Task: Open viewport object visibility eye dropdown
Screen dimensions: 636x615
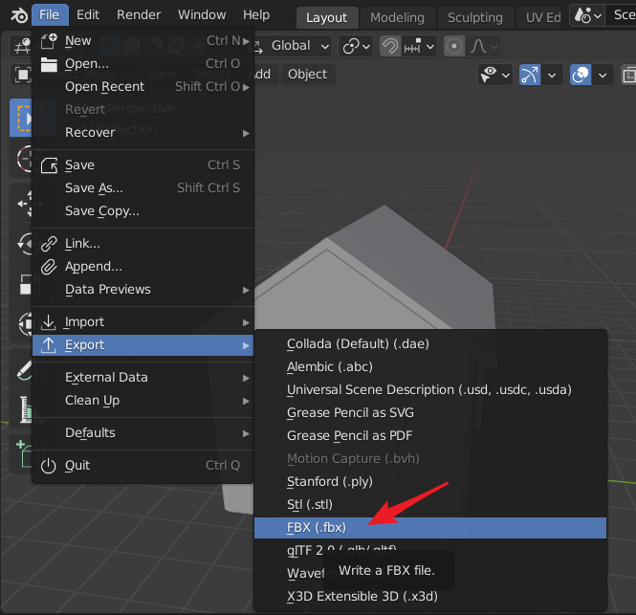Action: [x=494, y=75]
